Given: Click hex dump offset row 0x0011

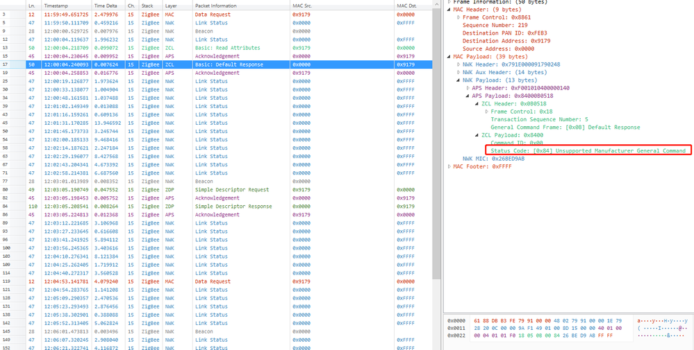Looking at the screenshot, I should [x=456, y=328].
